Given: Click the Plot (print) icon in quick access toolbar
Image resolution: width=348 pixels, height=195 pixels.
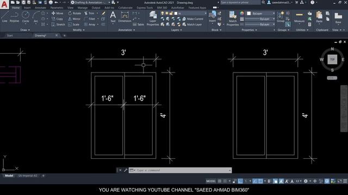Looking at the screenshot, I should 51,2.
